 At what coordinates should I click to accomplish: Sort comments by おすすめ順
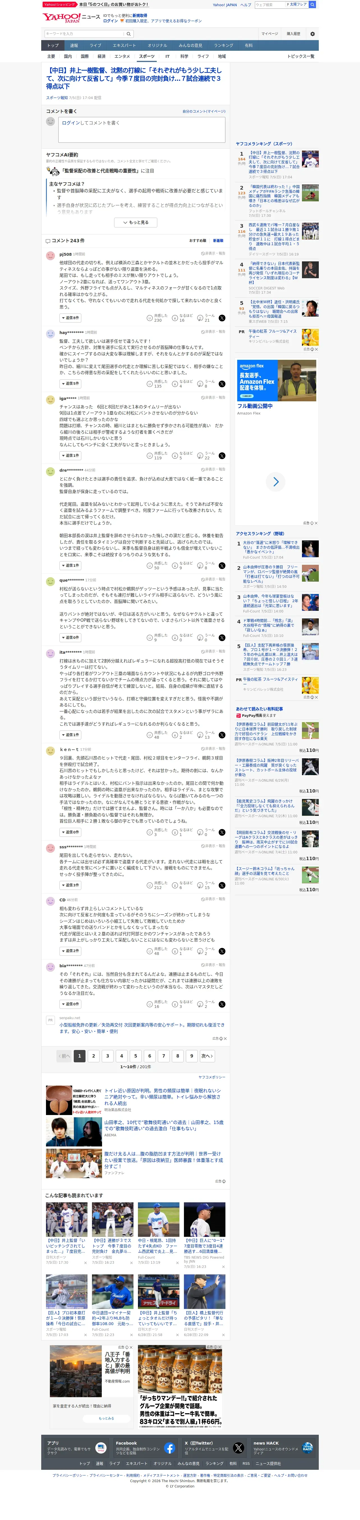(198, 241)
